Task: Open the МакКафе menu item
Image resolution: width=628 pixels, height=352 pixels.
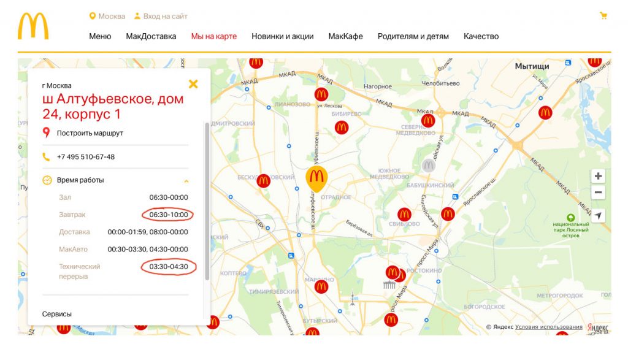Action: (346, 36)
